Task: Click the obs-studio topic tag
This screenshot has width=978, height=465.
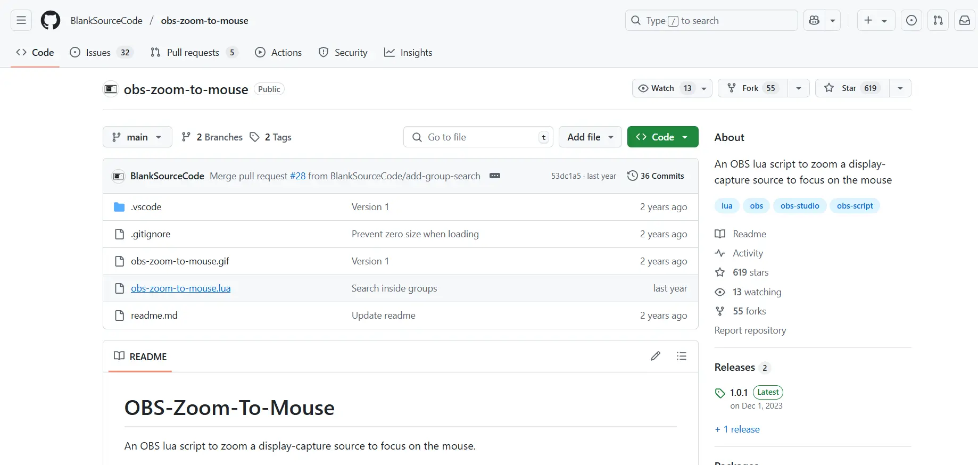Action: (800, 206)
